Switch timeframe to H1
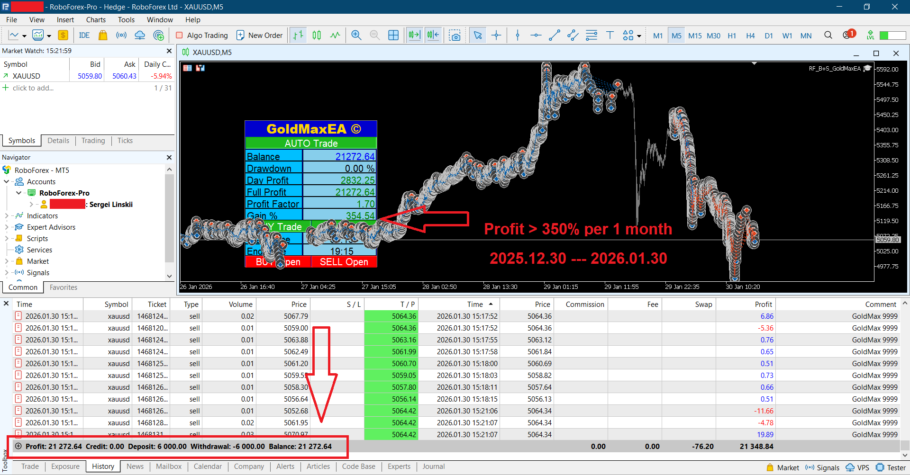 (732, 36)
